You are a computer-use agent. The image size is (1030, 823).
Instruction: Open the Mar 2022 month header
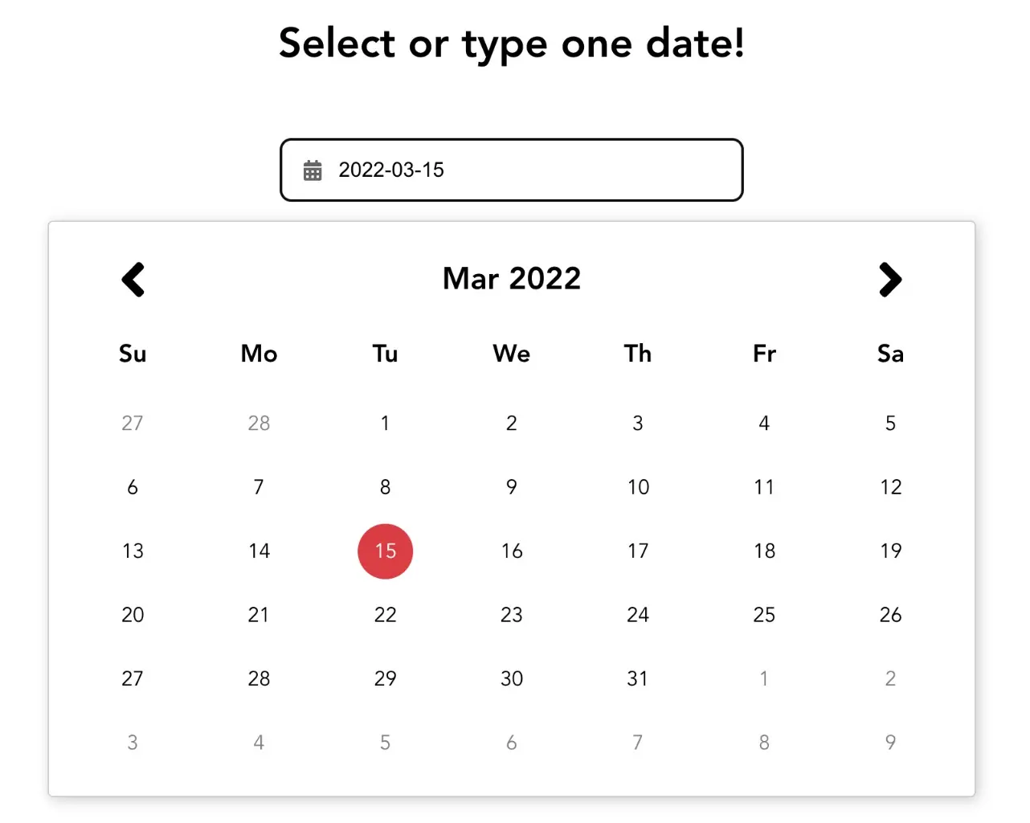[x=512, y=279]
